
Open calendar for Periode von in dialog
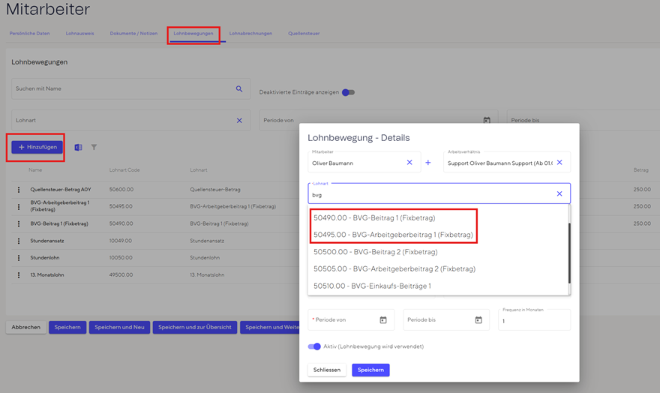[x=383, y=320]
